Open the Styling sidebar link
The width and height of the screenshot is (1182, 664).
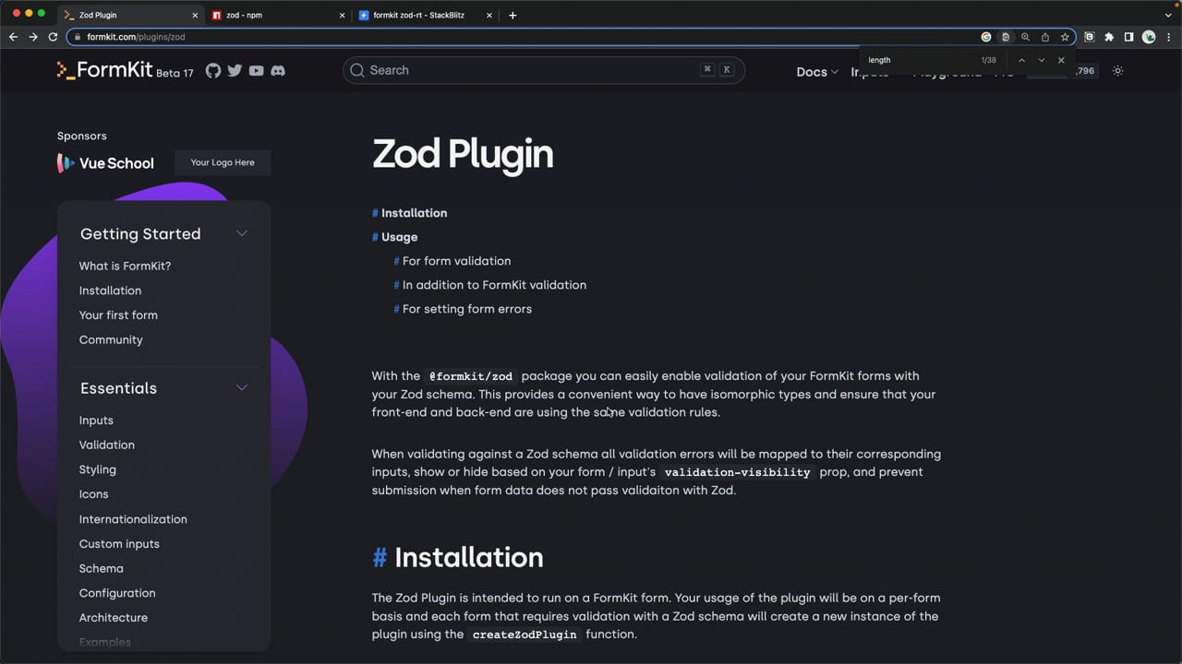pyautogui.click(x=98, y=469)
